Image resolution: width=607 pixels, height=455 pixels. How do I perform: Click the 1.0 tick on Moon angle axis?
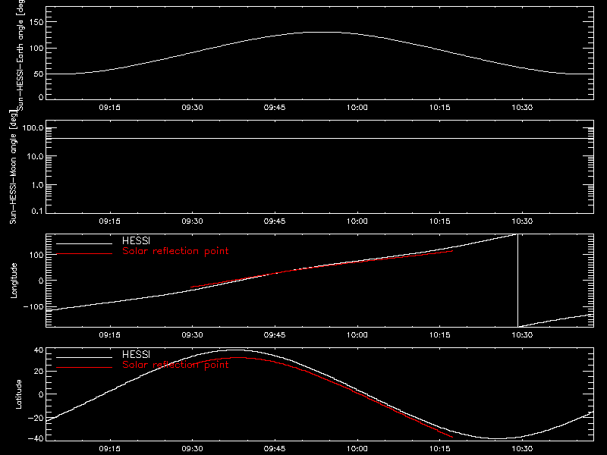coord(37,185)
